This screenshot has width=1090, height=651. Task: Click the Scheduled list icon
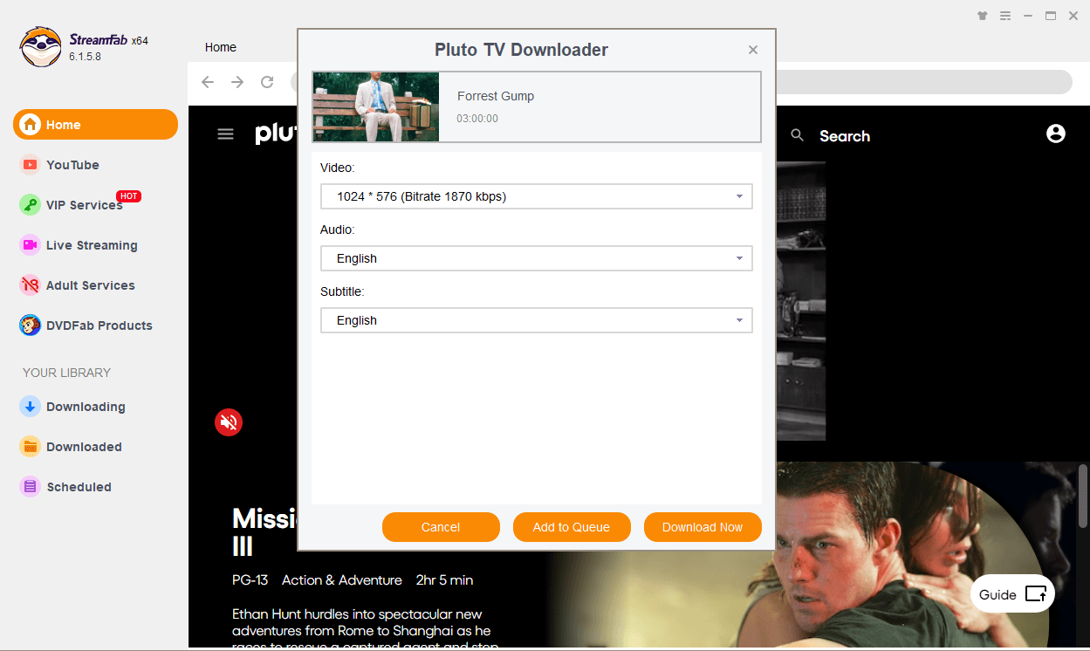(x=31, y=487)
